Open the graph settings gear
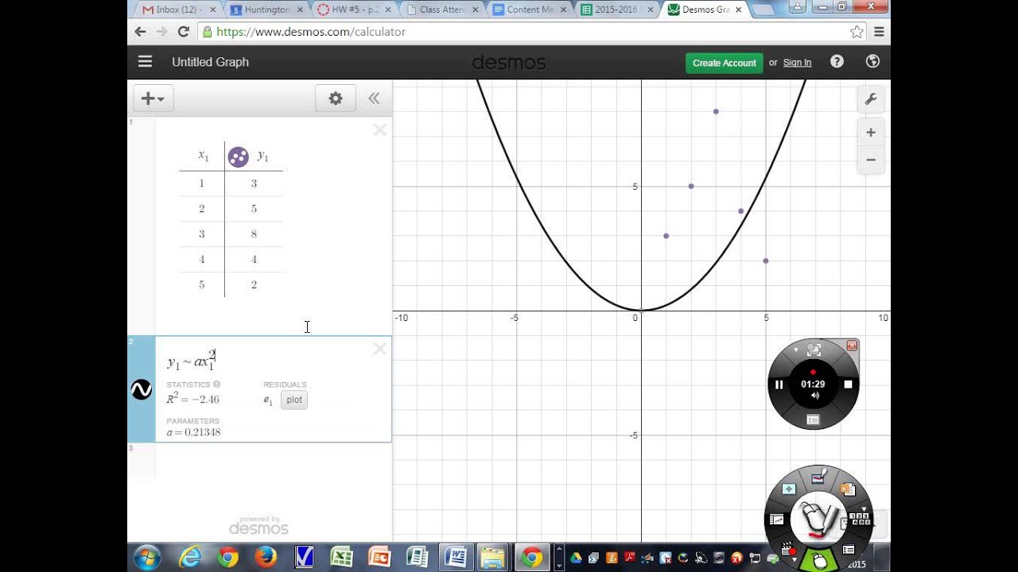This screenshot has width=1018, height=572. (x=336, y=99)
